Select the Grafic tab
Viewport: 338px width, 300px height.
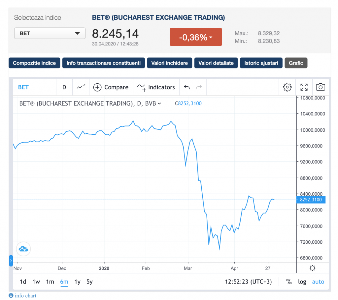(296, 63)
